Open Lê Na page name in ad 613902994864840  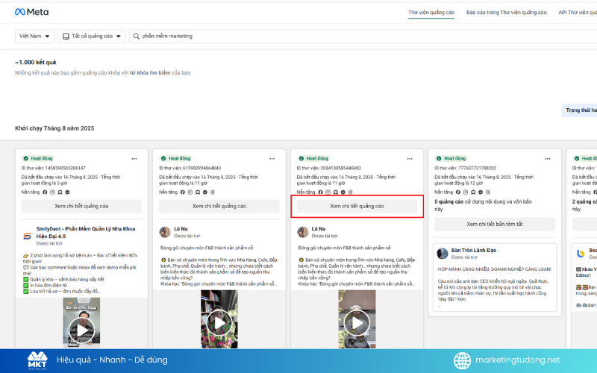[x=181, y=229]
